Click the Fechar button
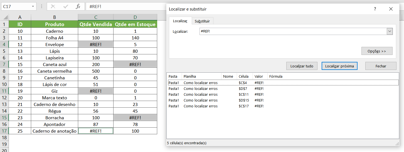 pos(381,66)
